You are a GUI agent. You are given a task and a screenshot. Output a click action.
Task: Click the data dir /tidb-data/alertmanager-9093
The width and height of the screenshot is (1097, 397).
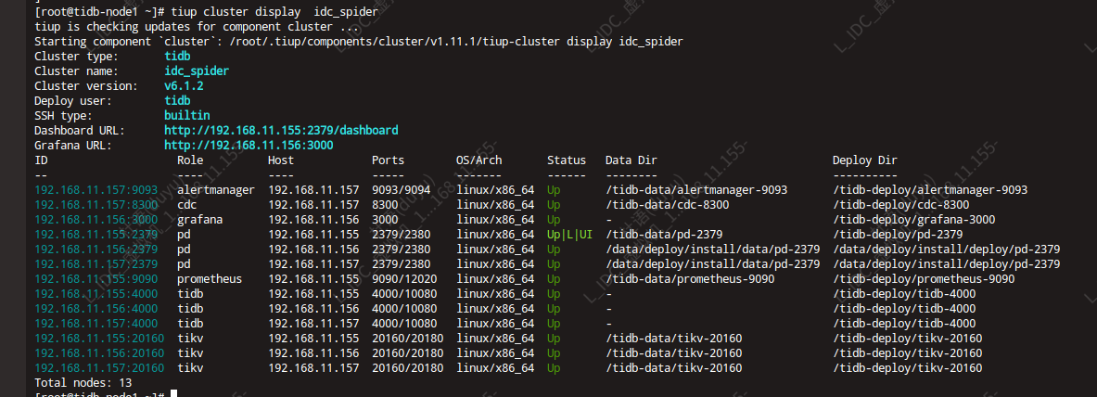pos(696,190)
